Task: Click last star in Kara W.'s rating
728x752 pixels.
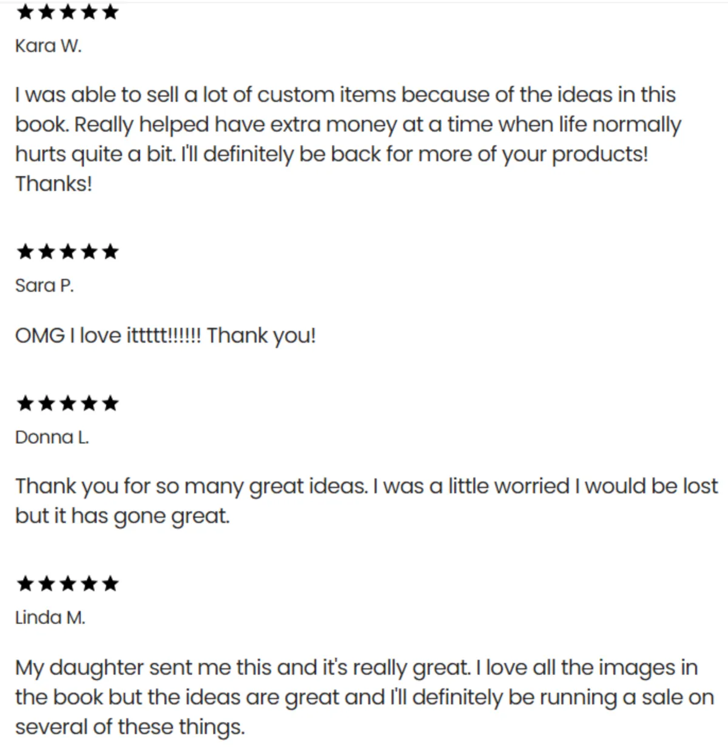Action: coord(110,13)
